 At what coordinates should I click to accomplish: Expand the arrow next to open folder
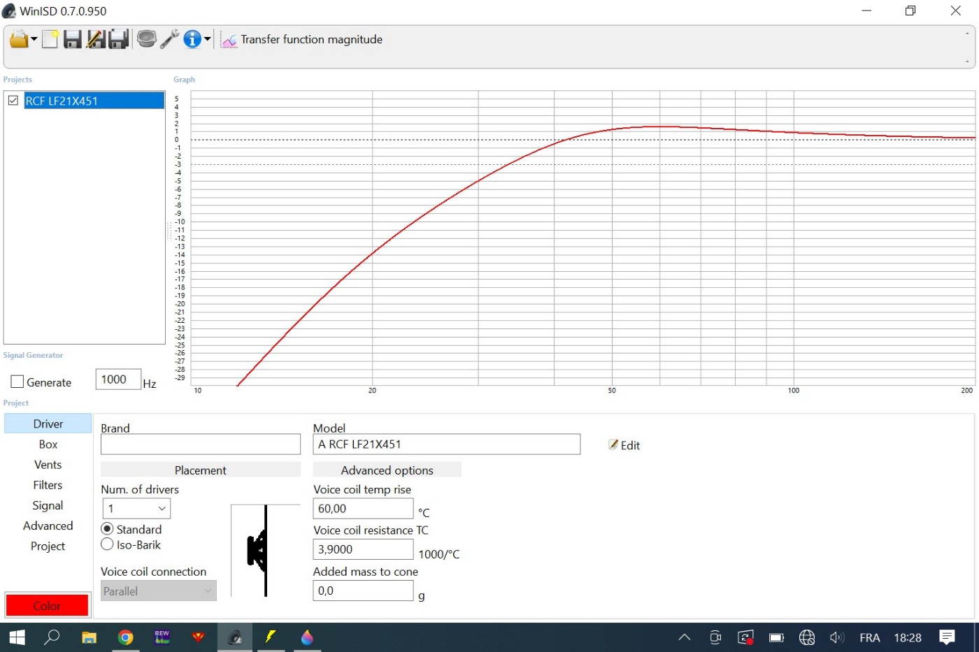pyautogui.click(x=34, y=39)
